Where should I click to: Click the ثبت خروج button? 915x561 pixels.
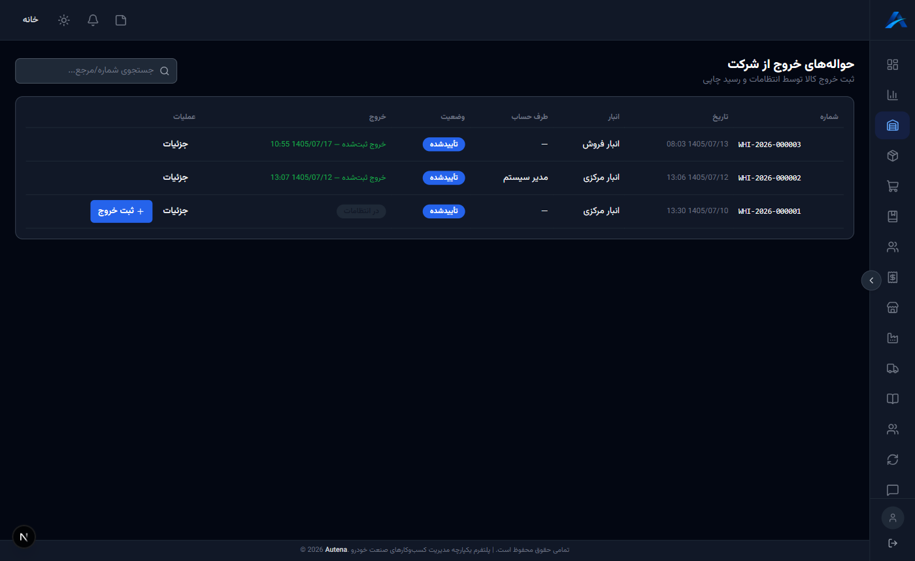(122, 211)
